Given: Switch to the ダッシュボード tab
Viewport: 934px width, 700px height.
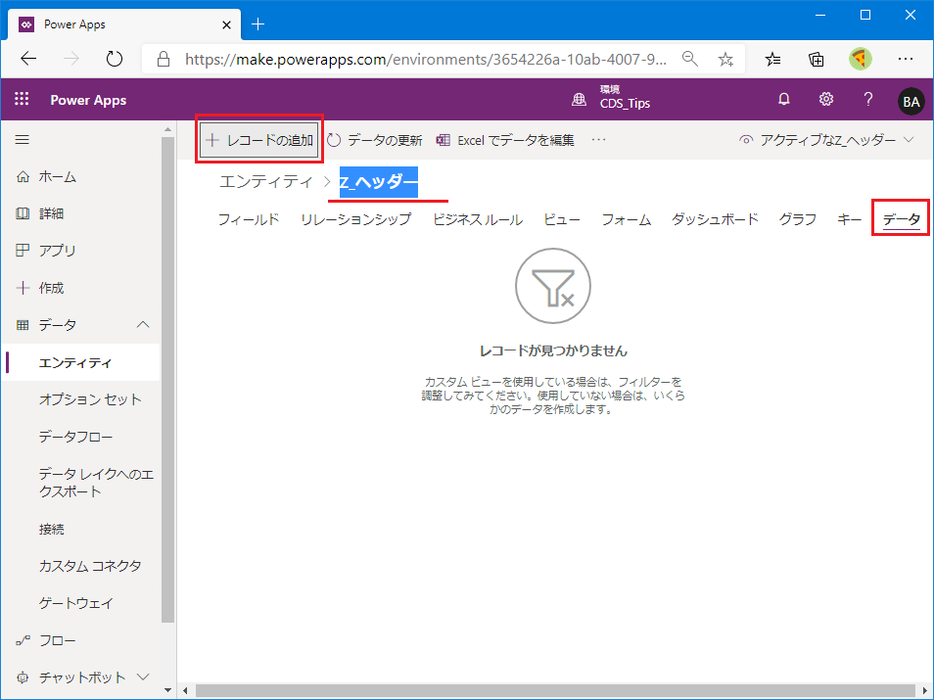Looking at the screenshot, I should tap(715, 219).
